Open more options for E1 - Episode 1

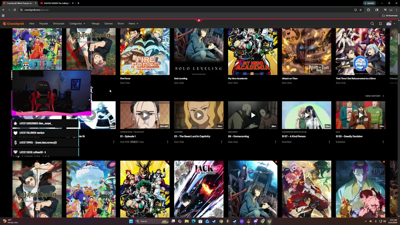coord(167,142)
